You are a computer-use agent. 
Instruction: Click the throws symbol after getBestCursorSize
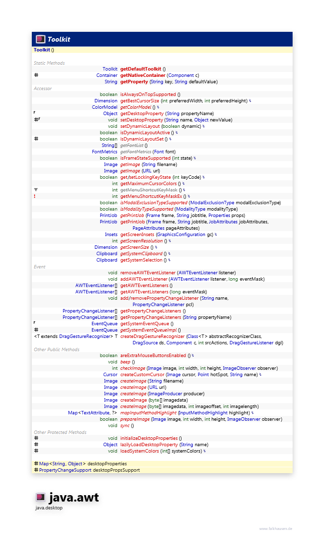tap(250, 101)
